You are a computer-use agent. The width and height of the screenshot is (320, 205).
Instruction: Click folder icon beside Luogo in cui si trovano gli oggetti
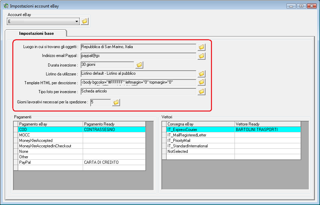[x=201, y=47]
